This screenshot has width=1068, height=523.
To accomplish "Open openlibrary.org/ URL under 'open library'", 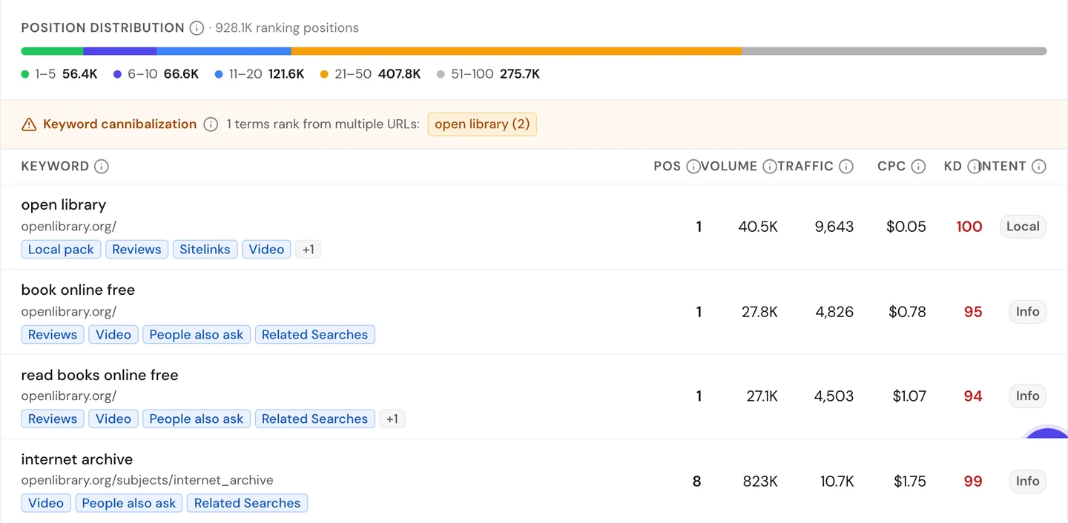I will point(69,227).
